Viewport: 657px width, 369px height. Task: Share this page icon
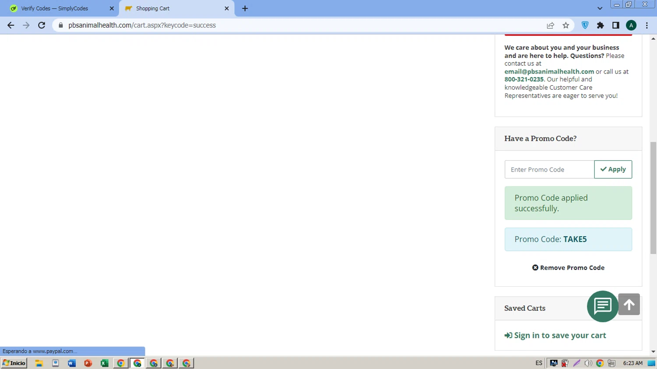tap(551, 25)
